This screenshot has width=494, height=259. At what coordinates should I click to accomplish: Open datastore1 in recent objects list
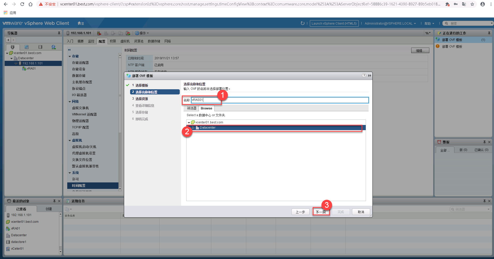click(x=19, y=242)
